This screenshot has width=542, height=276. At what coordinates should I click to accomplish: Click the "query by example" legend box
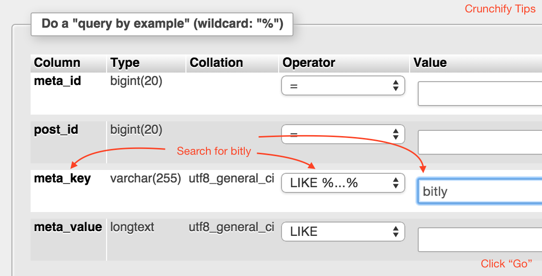pyautogui.click(x=162, y=24)
